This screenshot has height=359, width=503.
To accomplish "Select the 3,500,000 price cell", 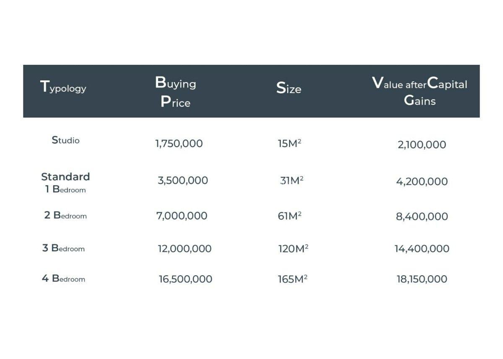I will click(183, 181).
